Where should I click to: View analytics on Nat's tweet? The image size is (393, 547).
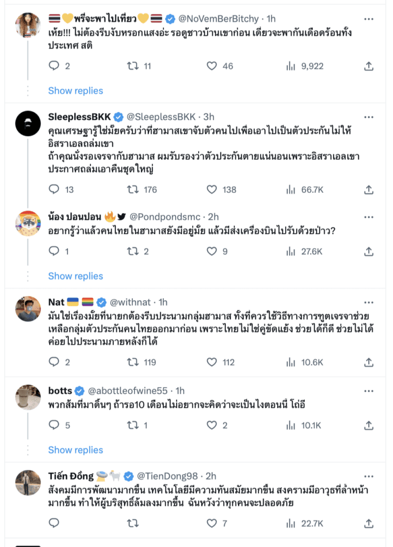coord(290,362)
